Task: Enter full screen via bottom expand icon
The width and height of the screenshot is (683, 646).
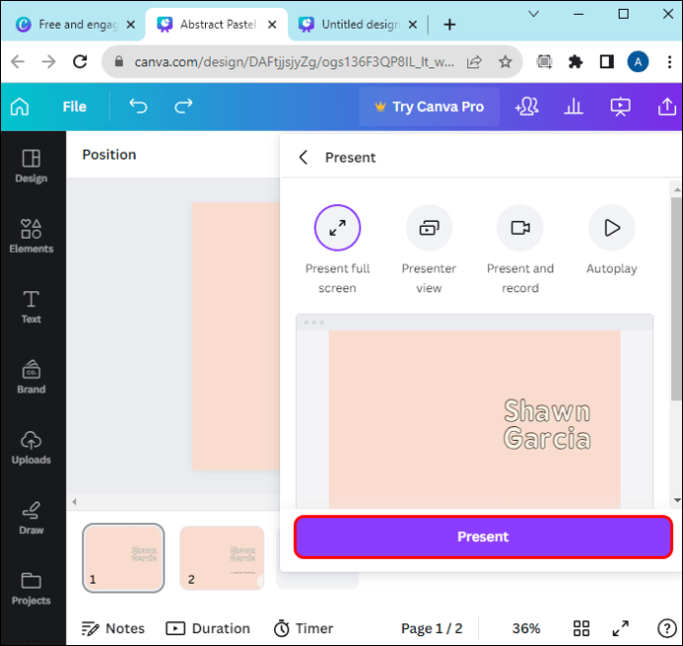Action: tap(621, 628)
